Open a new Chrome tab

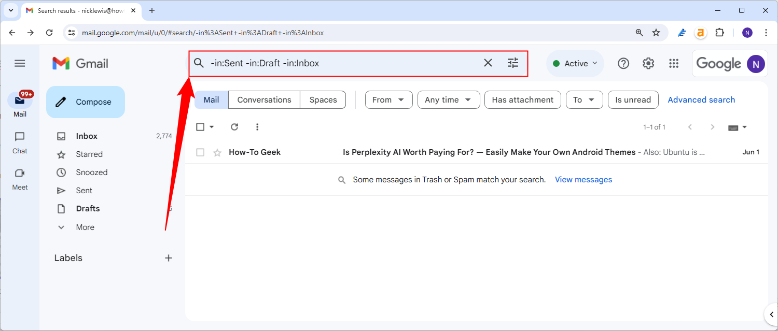click(x=152, y=10)
